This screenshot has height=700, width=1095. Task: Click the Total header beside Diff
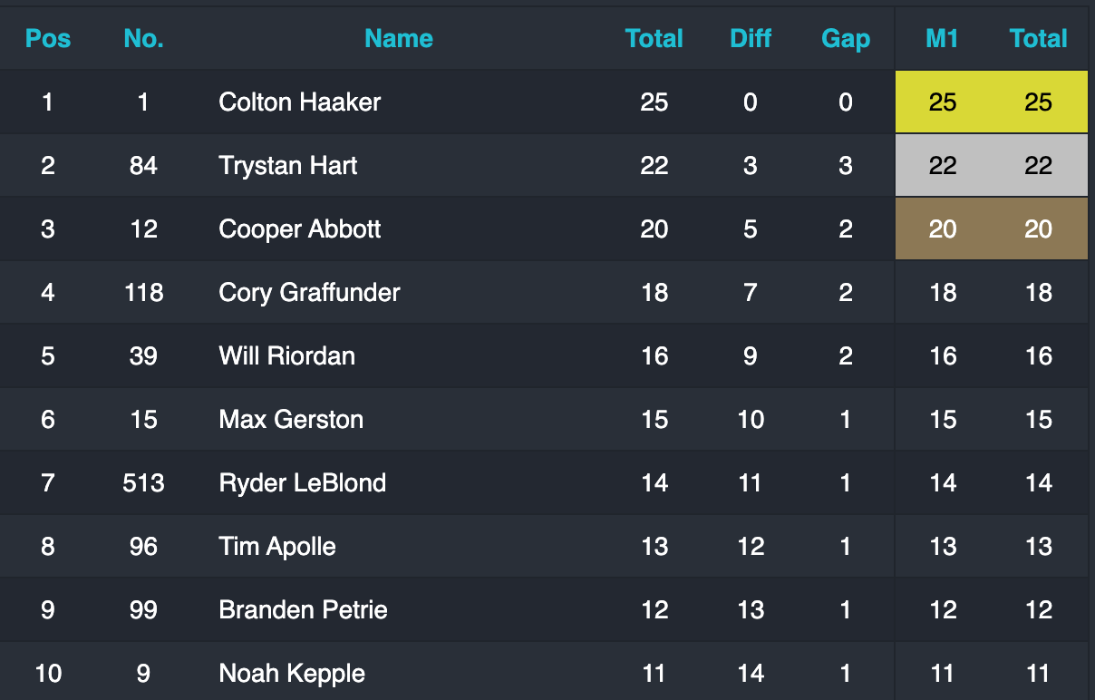(654, 38)
